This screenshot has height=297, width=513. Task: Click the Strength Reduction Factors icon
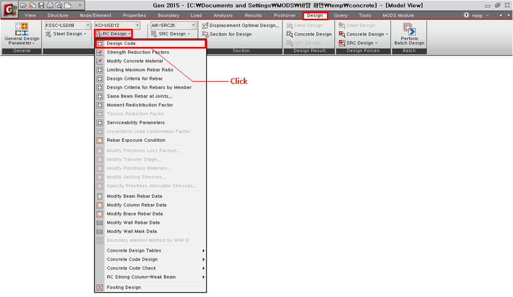(100, 52)
